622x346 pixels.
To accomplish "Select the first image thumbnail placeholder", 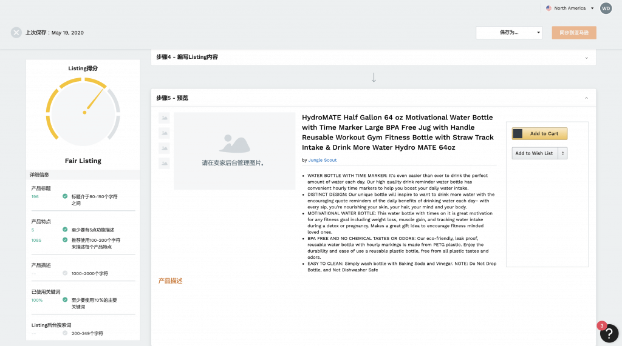I will (x=164, y=118).
